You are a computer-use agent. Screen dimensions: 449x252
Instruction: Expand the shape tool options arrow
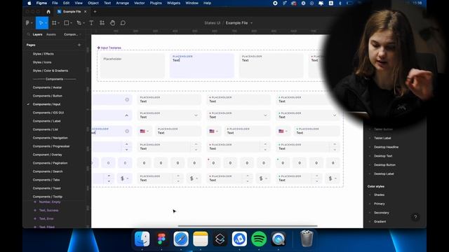(x=72, y=23)
